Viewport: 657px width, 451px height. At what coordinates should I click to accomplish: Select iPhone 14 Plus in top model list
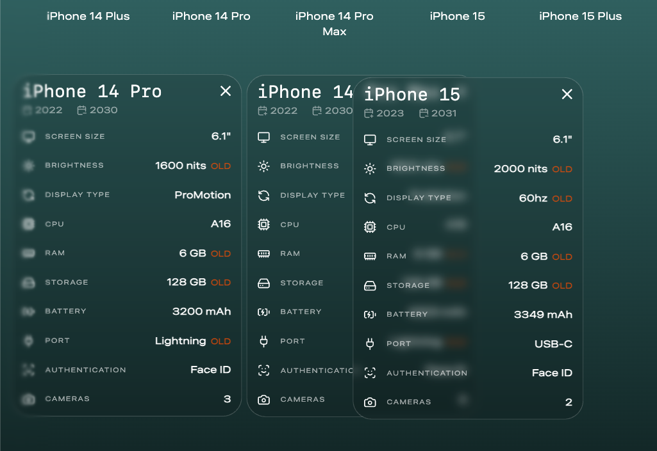(x=88, y=16)
